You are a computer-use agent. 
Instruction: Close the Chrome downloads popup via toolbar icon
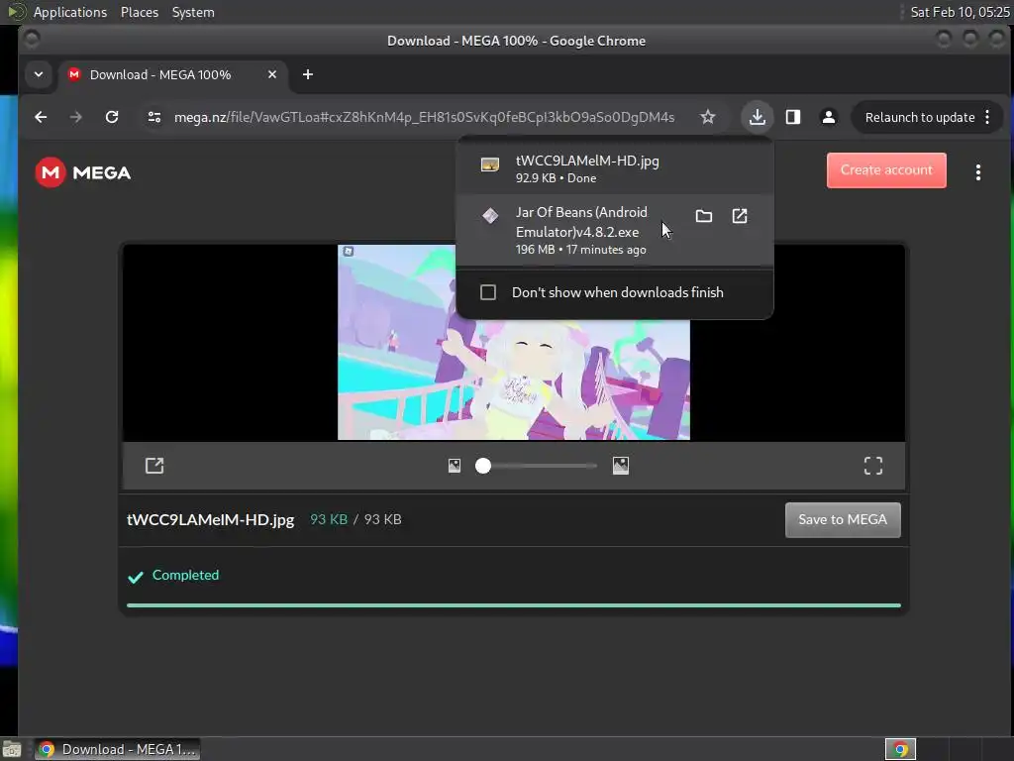pos(758,117)
